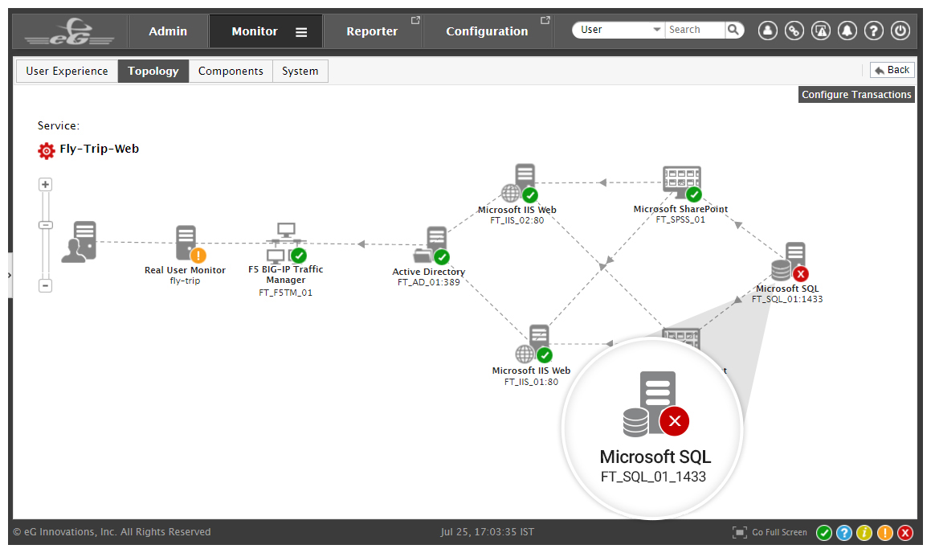Select the Microsoft SharePoint FT_SPSS_01 icon
The width and height of the screenshot is (931, 553).
click(x=682, y=183)
